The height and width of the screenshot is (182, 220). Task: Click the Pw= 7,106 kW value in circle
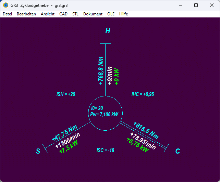pos(104,115)
